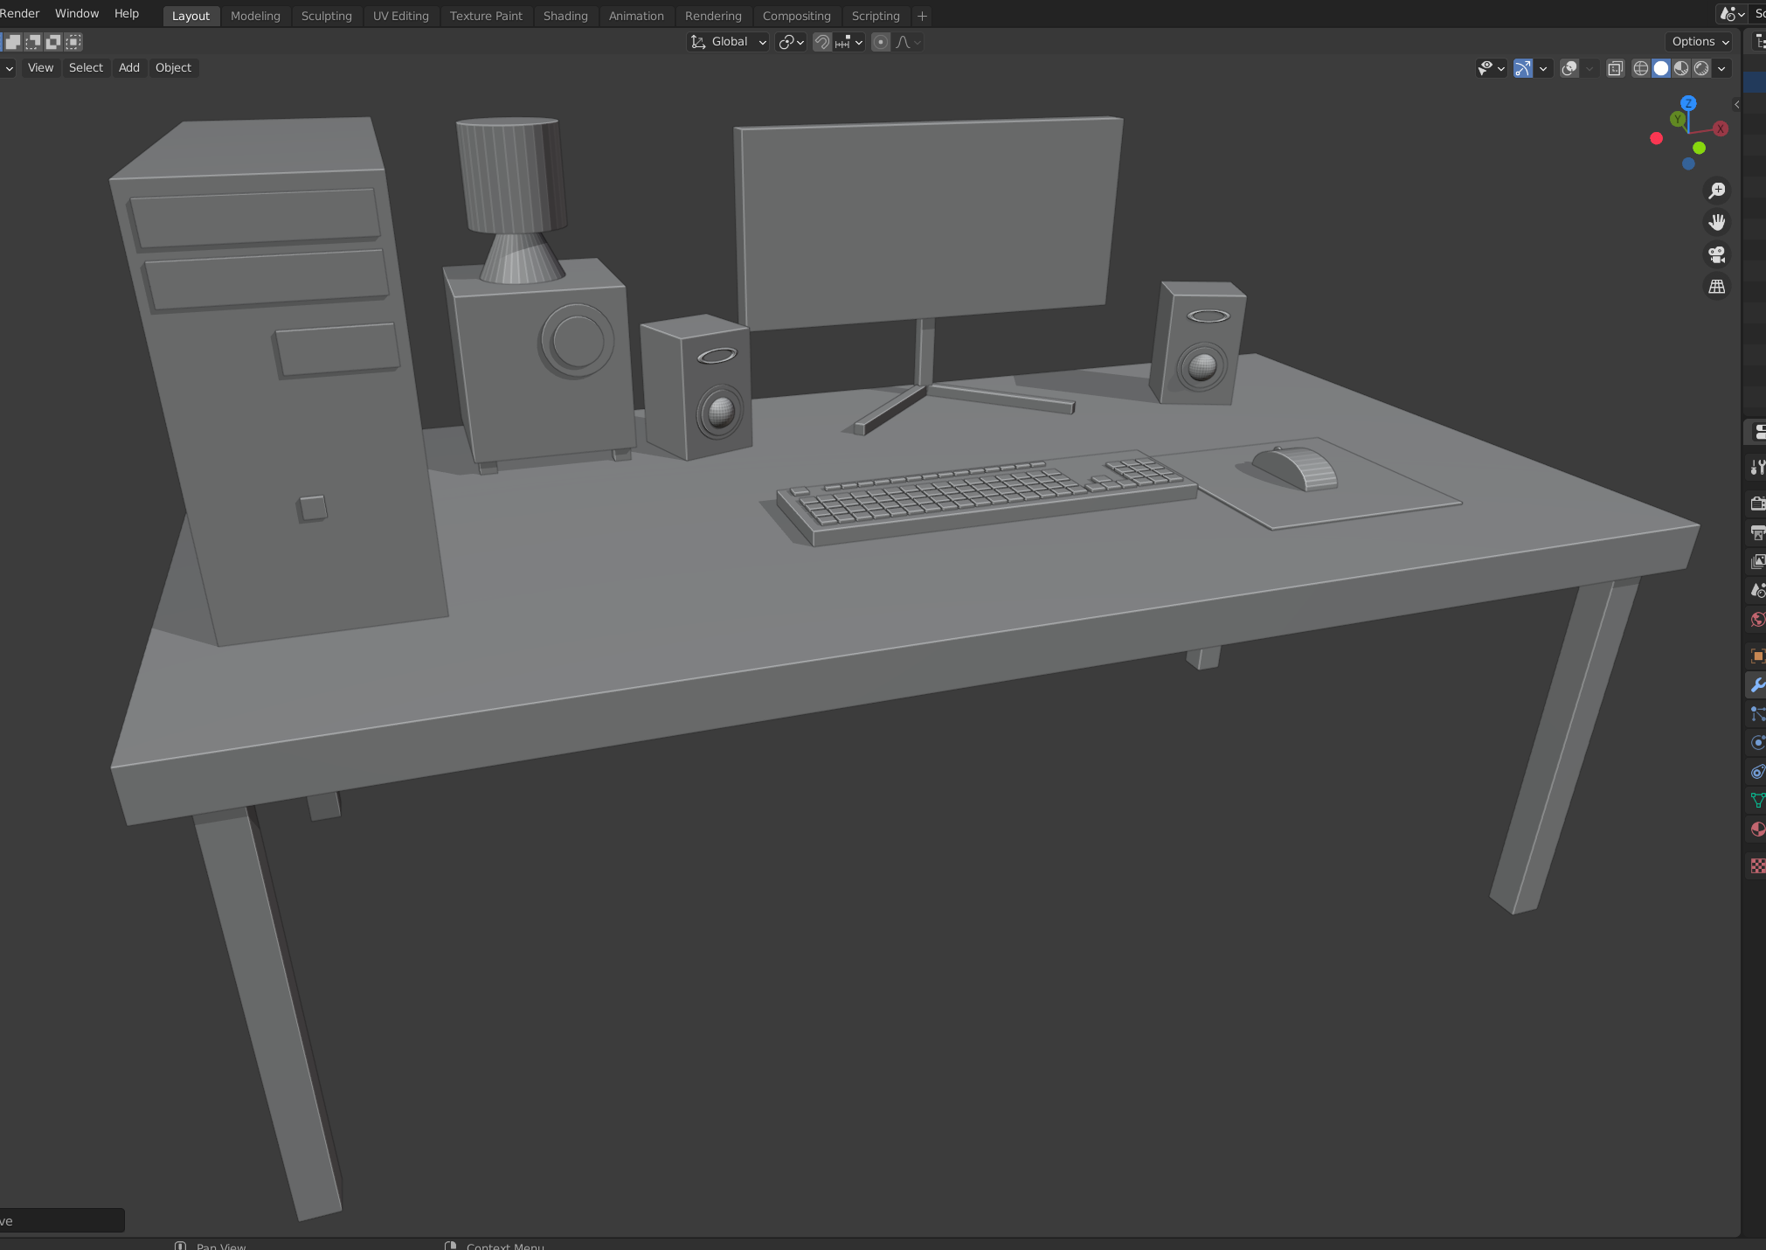Toggle snapping magnet button
Viewport: 1766px width, 1250px height.
coord(822,42)
